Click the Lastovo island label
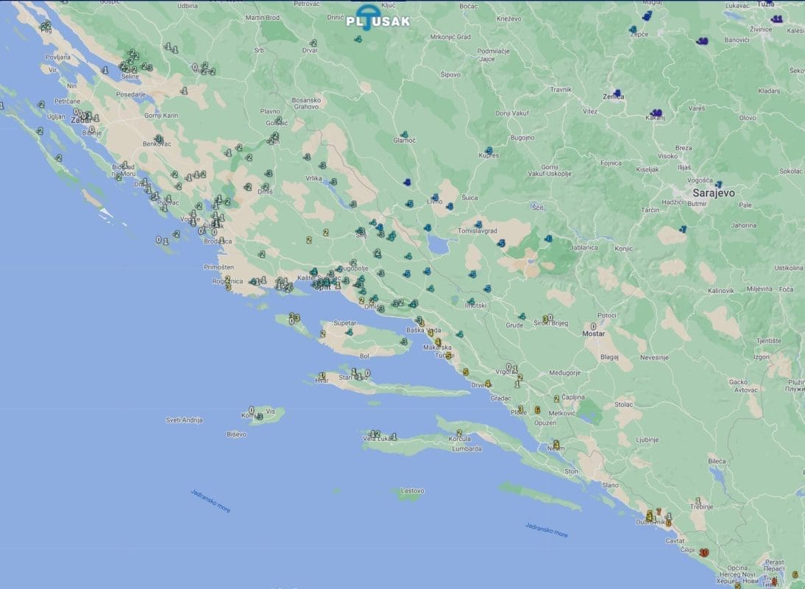The image size is (805, 589). click(412, 490)
